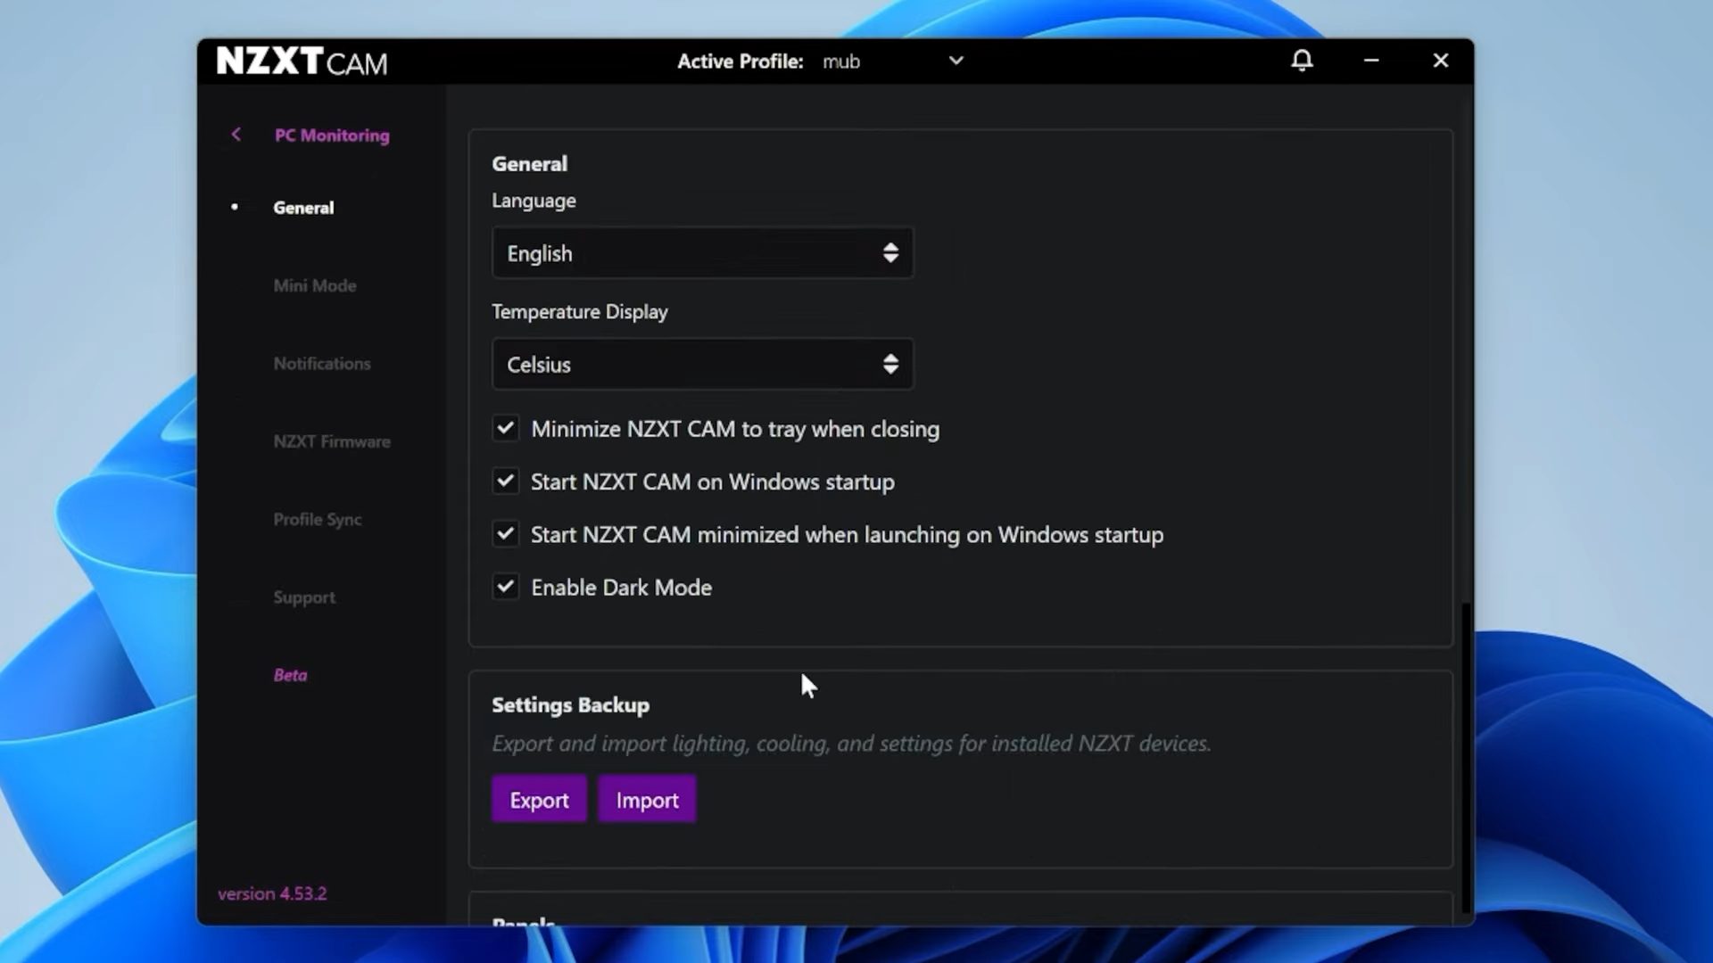The width and height of the screenshot is (1713, 963).
Task: Go back using the arrow beside PC Monitoring
Action: (236, 135)
